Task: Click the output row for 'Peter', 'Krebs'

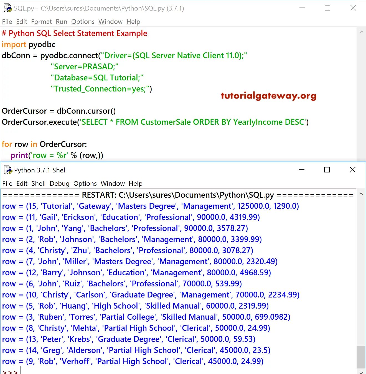Action: [x=129, y=339]
